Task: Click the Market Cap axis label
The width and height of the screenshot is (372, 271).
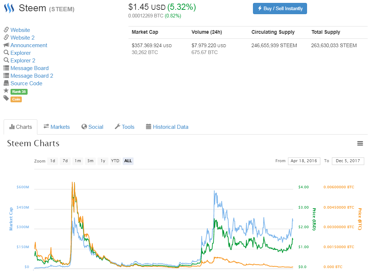Action: pyautogui.click(x=11, y=219)
